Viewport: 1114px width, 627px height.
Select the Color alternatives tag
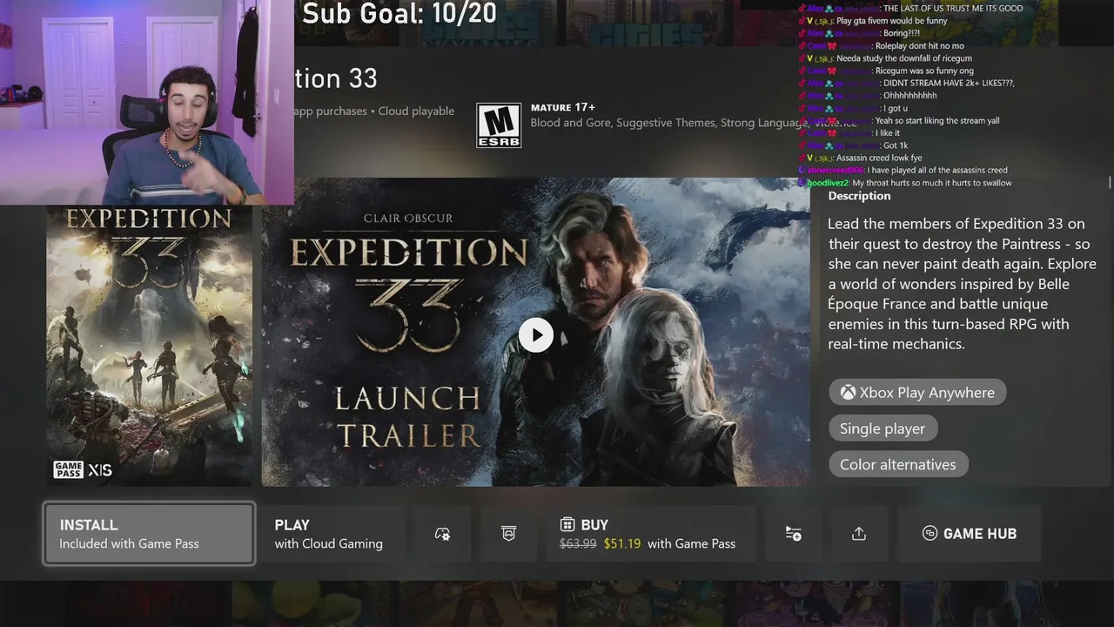[x=898, y=464]
